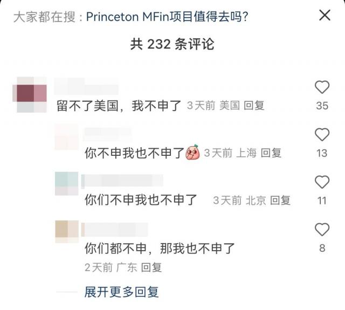Like the reply "你们不申我也不申了"

click(x=322, y=182)
